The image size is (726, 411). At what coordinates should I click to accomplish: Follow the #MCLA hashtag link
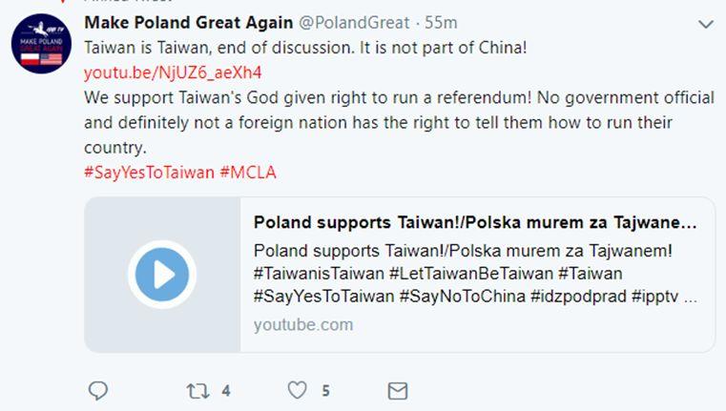[x=248, y=174]
